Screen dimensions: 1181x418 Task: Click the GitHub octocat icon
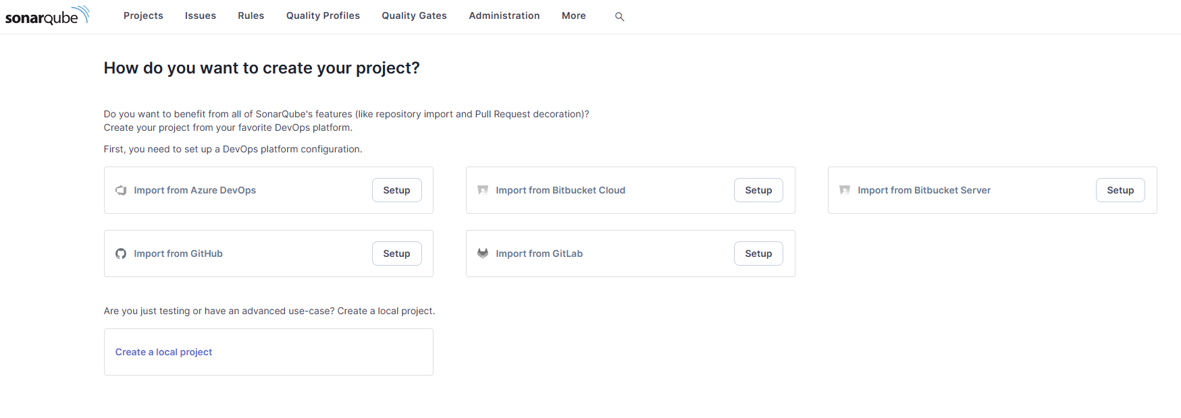pos(121,253)
